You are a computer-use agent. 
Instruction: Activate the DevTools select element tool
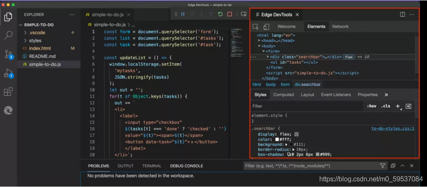pyautogui.click(x=255, y=27)
